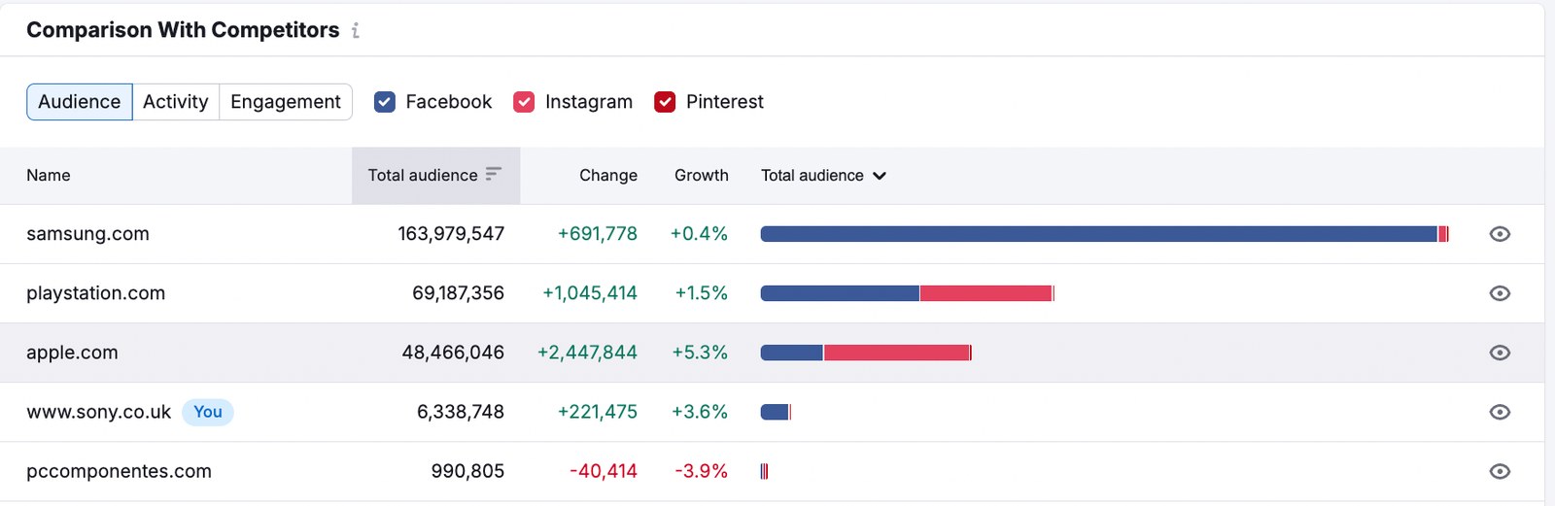The width and height of the screenshot is (1555, 506).
Task: Toggle visibility eye for samsung.com row
Action: point(1500,234)
